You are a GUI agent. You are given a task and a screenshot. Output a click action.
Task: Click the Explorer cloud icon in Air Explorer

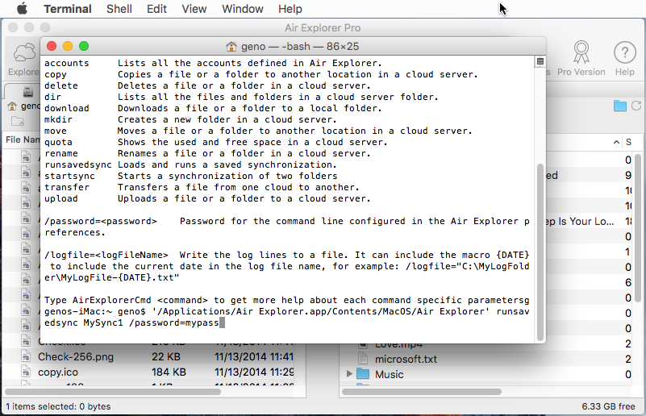point(25,52)
